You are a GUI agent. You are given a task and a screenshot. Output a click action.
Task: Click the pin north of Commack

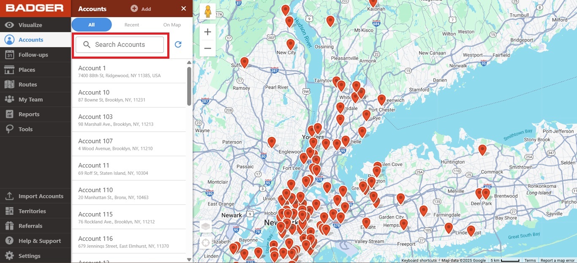coord(482,150)
